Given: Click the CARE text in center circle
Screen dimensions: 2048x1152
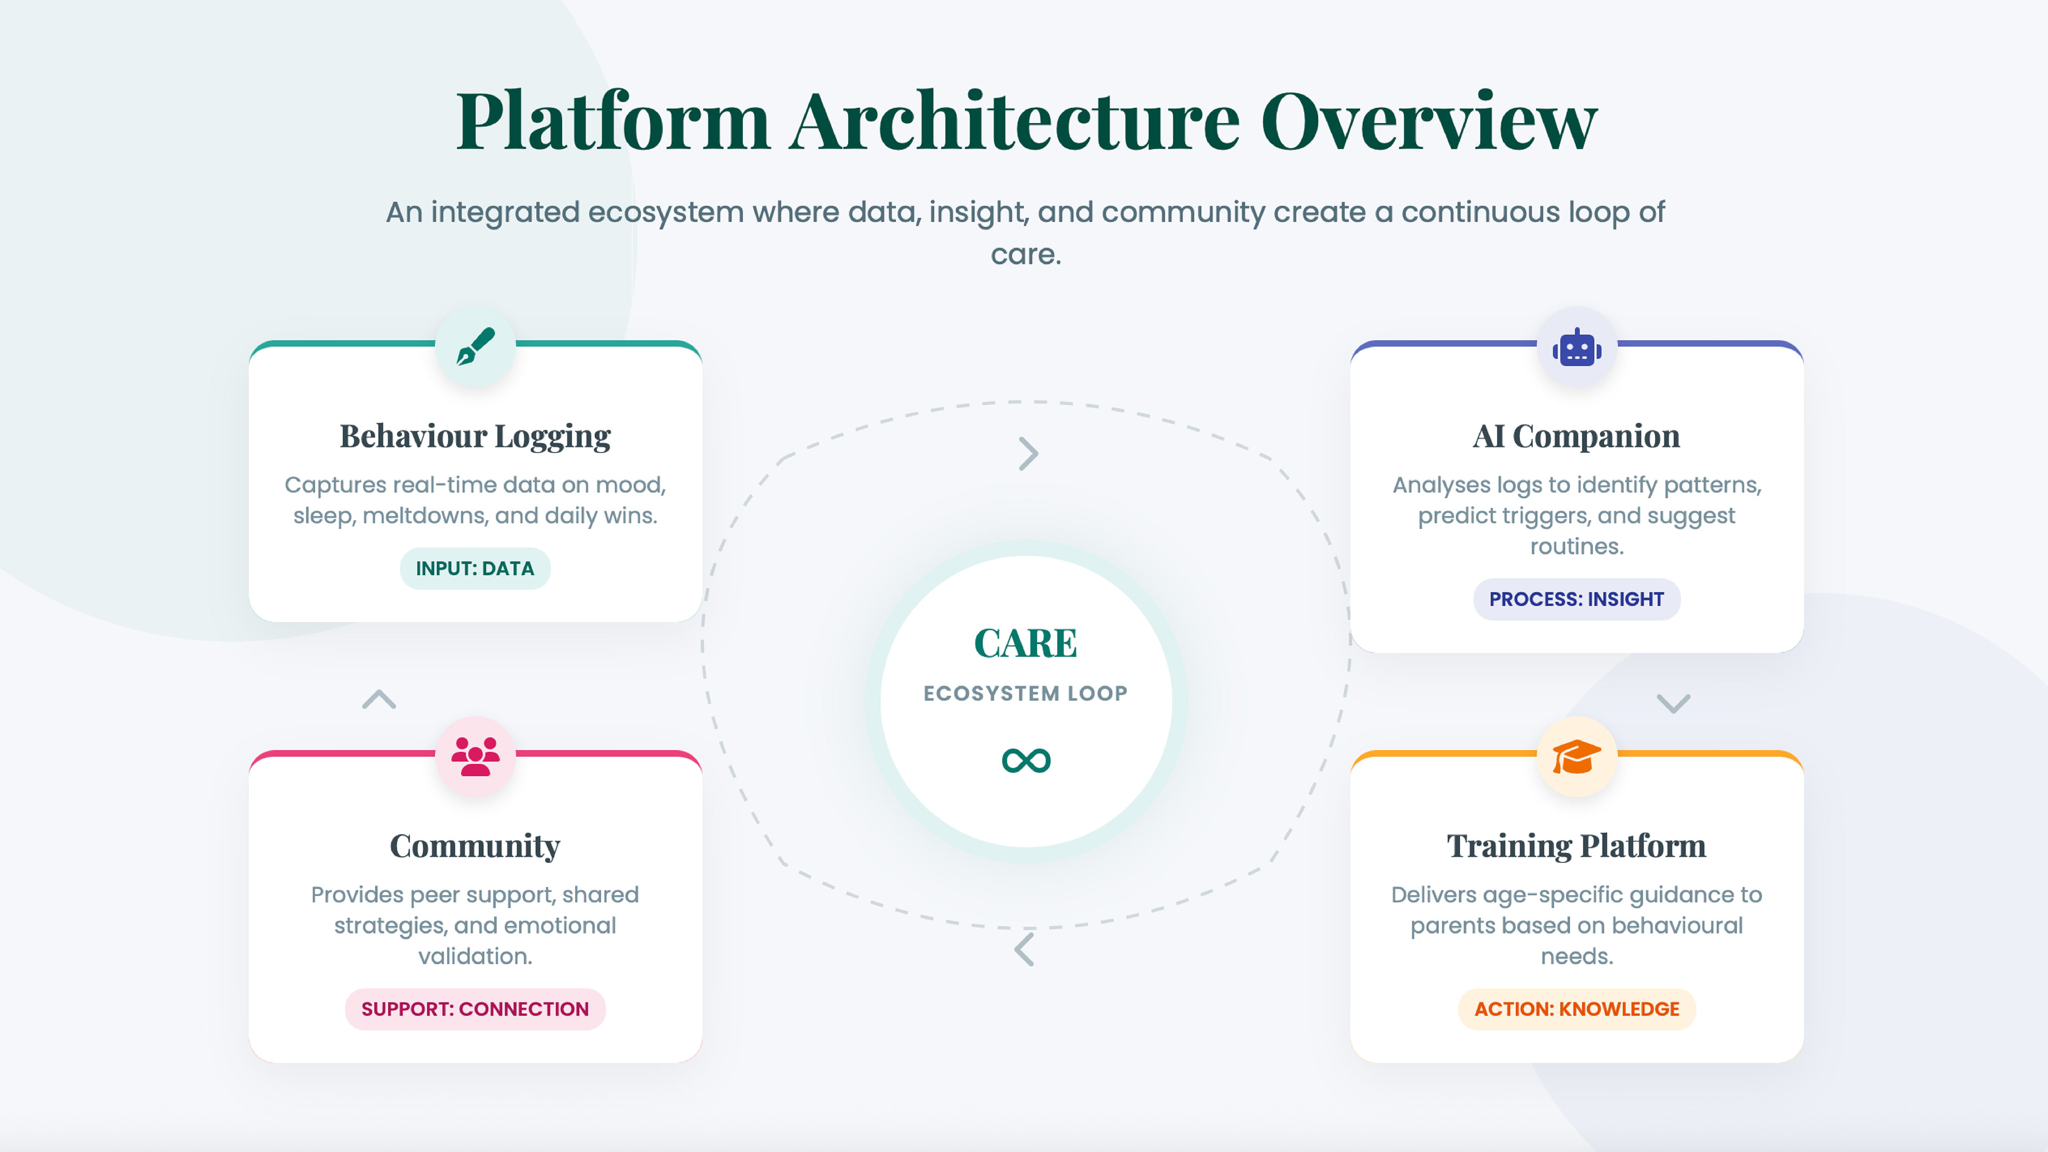Looking at the screenshot, I should point(1026,643).
